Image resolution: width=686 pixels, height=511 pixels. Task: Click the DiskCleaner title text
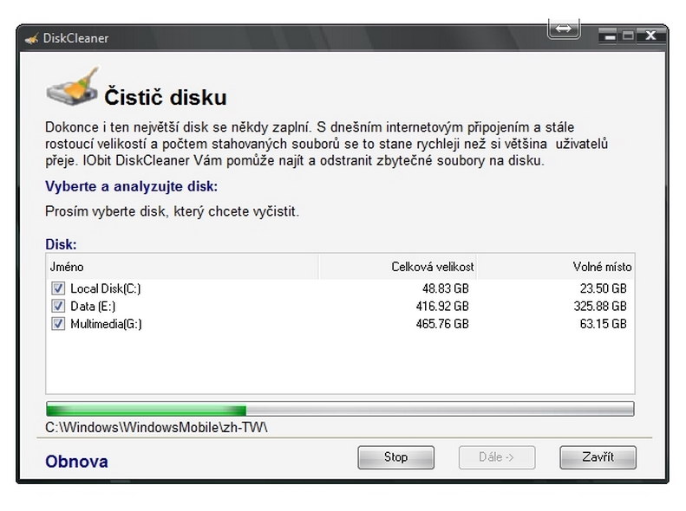[75, 38]
